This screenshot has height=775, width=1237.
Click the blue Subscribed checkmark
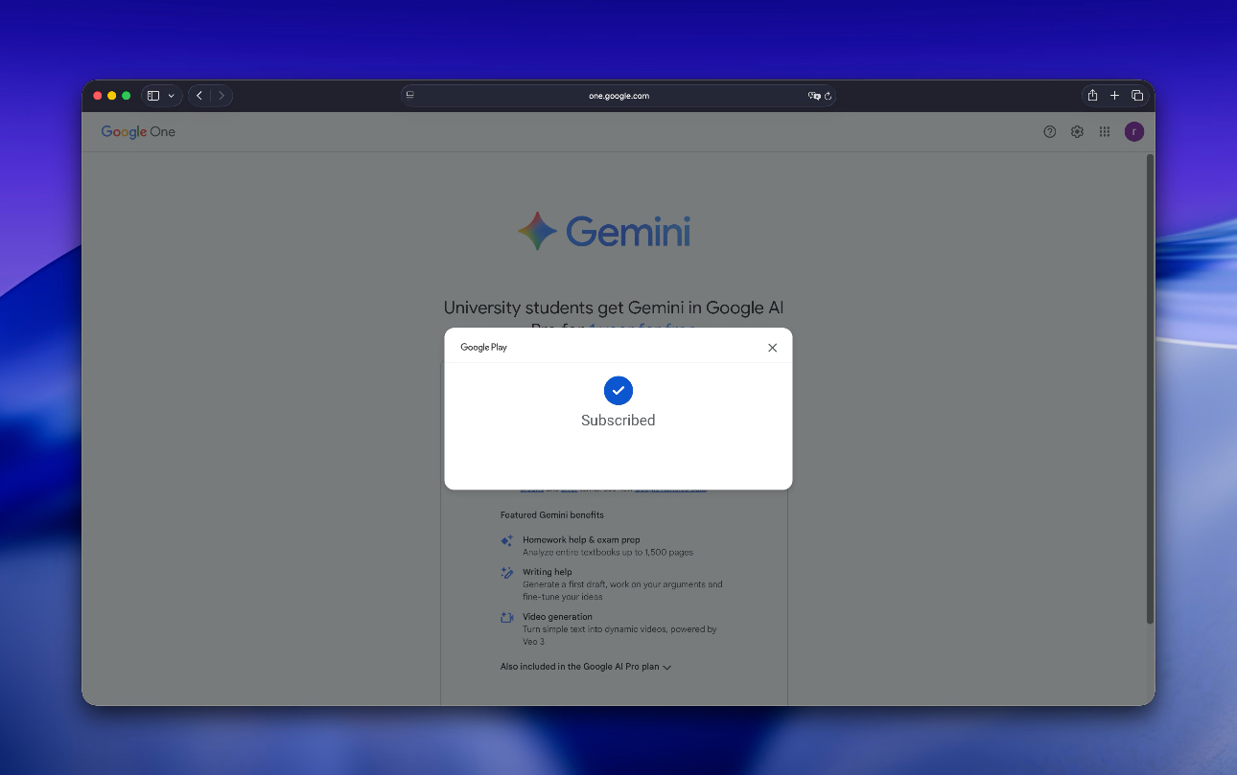618,391
